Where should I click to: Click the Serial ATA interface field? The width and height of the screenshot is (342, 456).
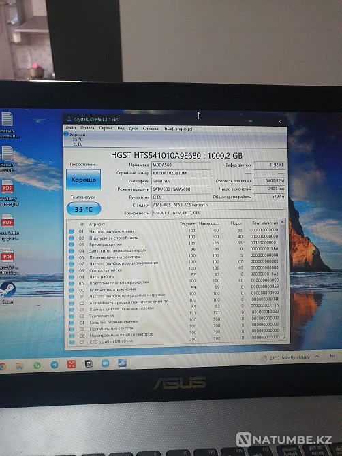(x=181, y=181)
